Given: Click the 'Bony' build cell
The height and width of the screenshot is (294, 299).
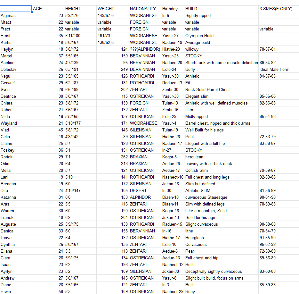Looking at the screenshot, I should (222, 291).
